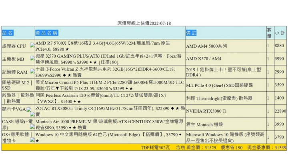Click the M.2 PCIe 4.0 (Gen4) SSD固態硬碟 remark
This screenshot has height=162, width=288.
coord(219,85)
